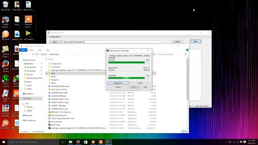Toggle the select-all checkbox beside Name
258x145 pixels.
(x=46, y=59)
